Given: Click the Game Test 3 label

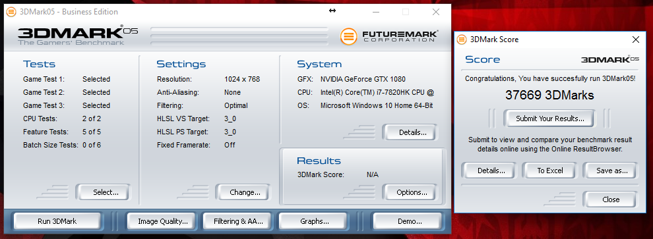Looking at the screenshot, I should (44, 105).
